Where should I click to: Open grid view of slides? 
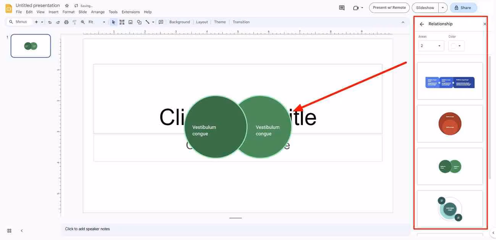coord(9,231)
